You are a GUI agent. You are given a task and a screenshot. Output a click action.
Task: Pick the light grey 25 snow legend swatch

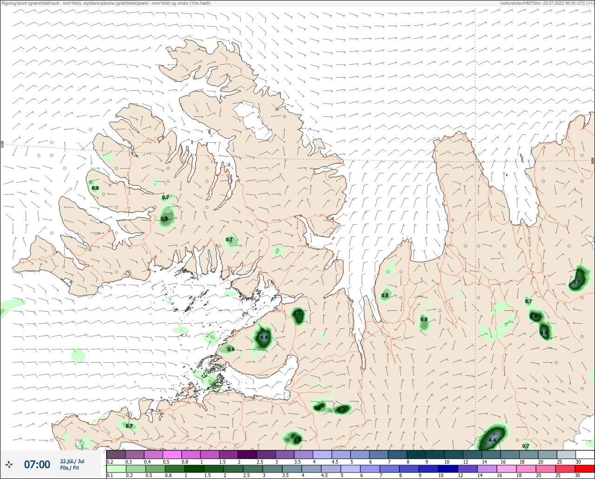[566, 454]
